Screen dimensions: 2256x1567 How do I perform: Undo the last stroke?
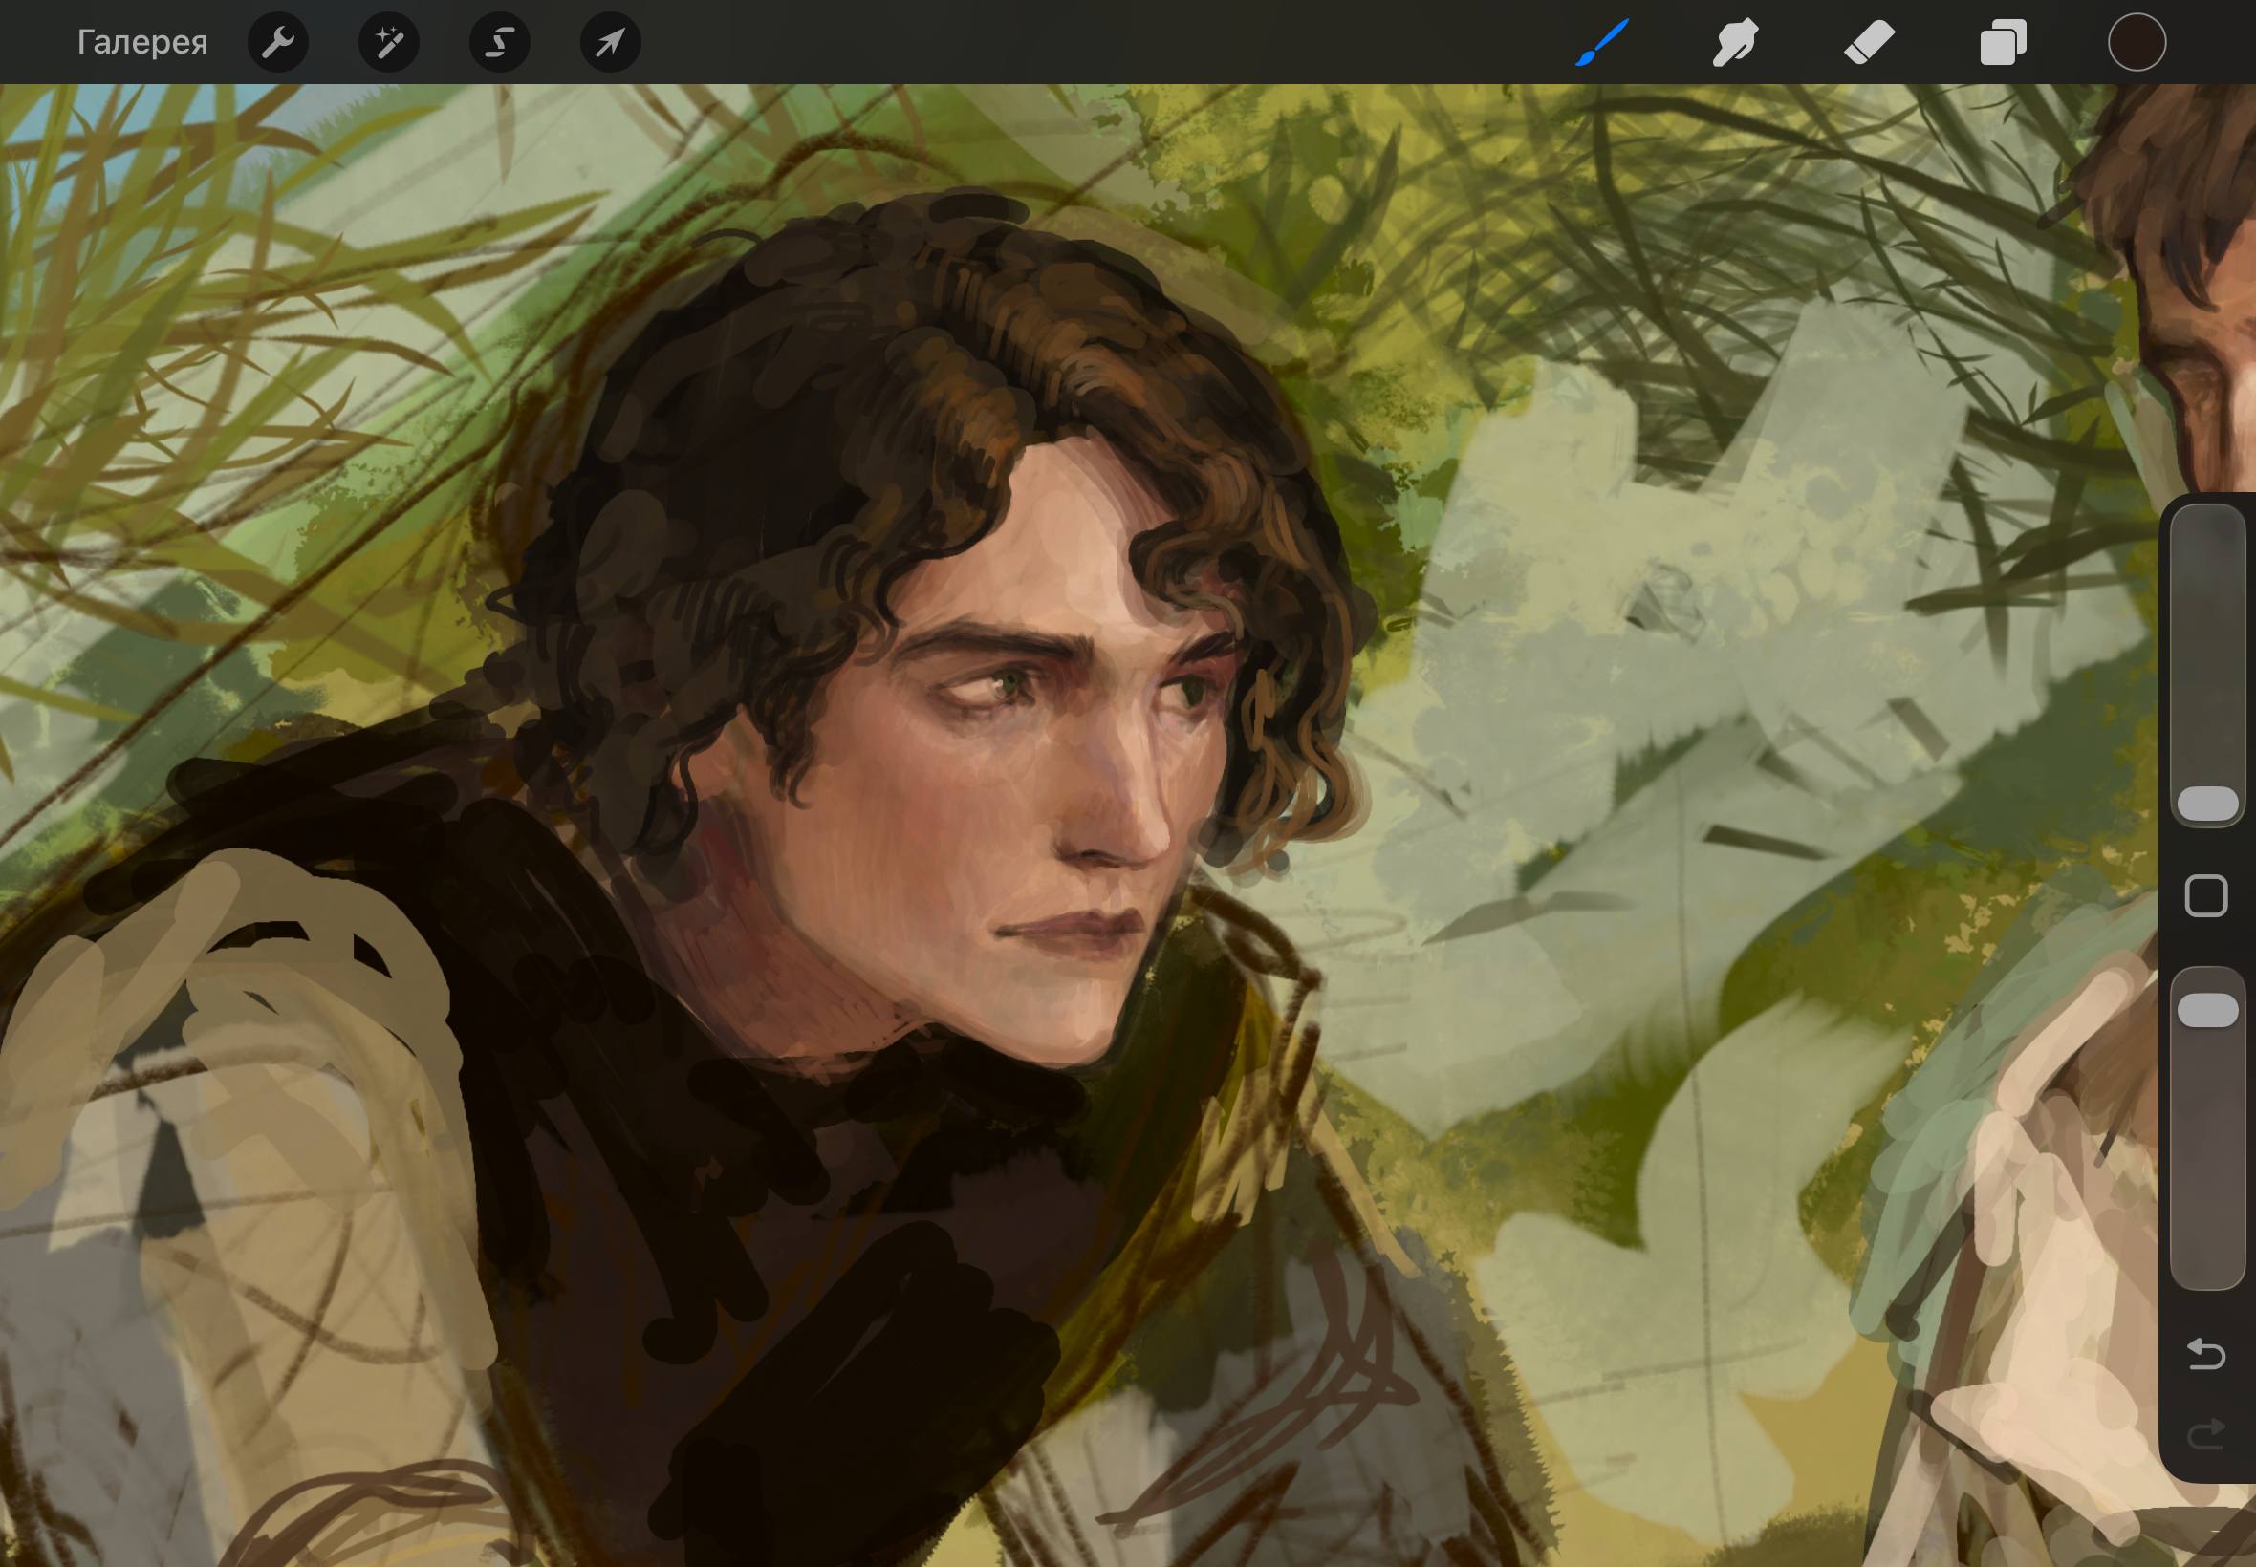(x=2206, y=1354)
